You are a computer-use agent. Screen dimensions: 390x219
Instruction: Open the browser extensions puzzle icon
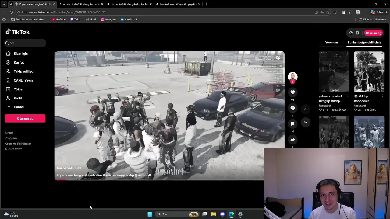click(x=335, y=12)
